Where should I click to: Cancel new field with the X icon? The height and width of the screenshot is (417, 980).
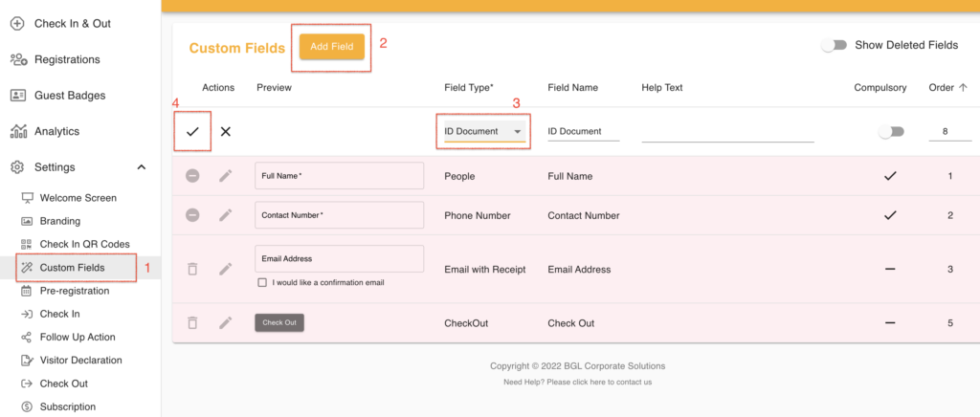pos(226,131)
